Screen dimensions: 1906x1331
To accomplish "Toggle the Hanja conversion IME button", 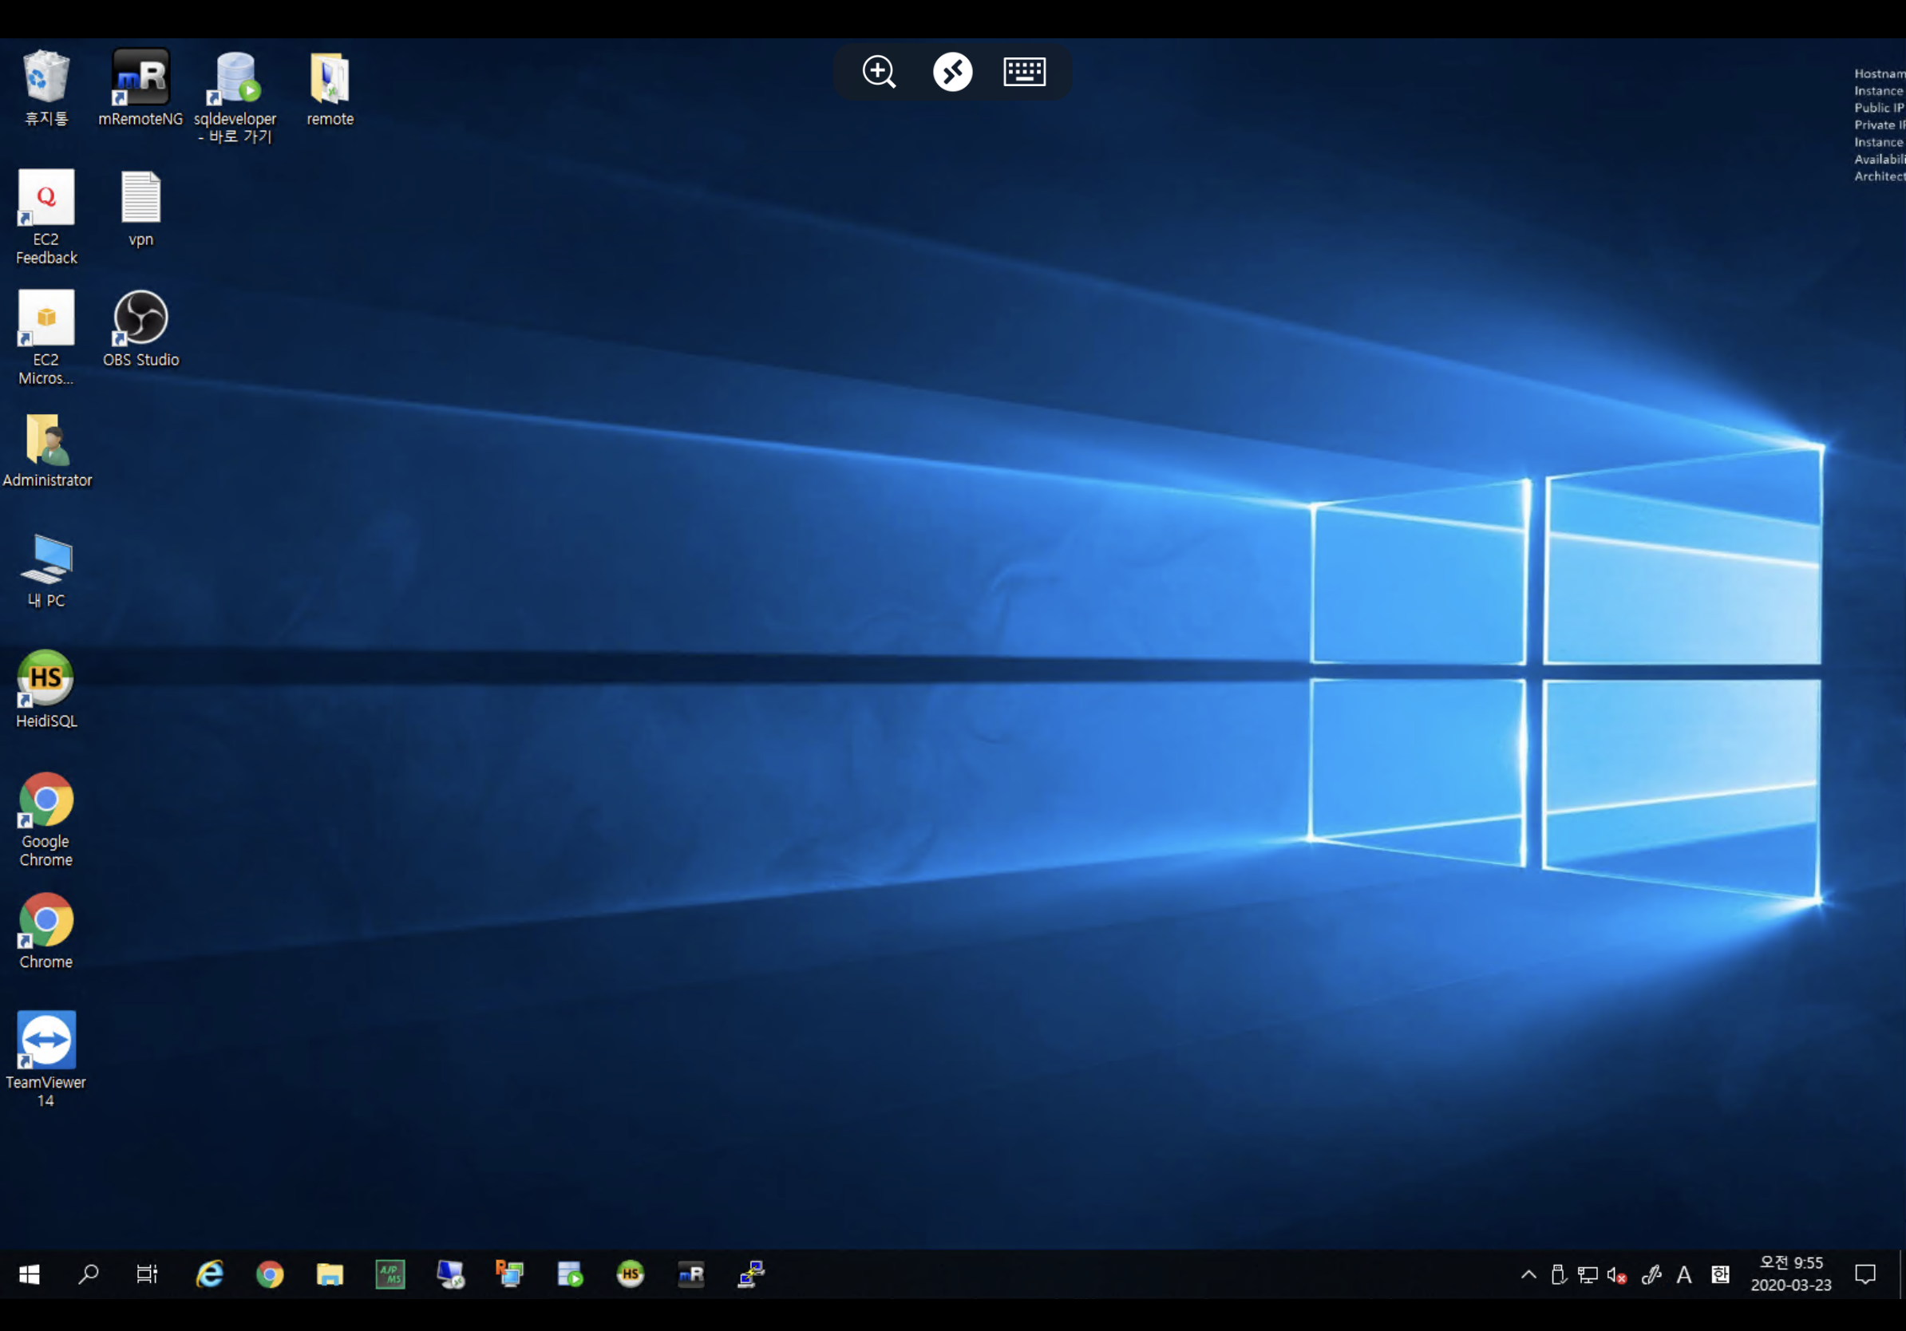I will point(1720,1275).
